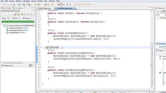Open the Source menu

coord(12,1)
